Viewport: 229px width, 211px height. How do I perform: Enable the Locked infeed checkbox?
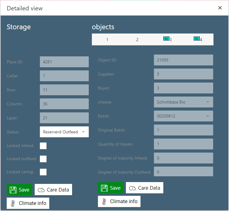click(x=43, y=146)
